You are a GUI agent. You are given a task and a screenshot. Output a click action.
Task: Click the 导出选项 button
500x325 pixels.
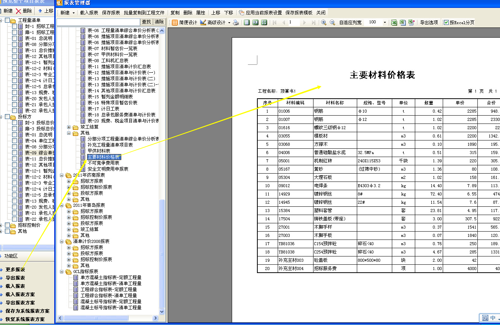(x=429, y=23)
